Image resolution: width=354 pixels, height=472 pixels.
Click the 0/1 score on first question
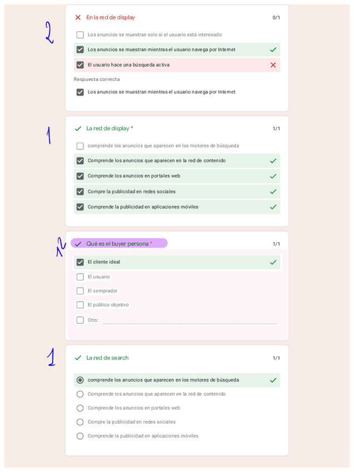tap(276, 18)
